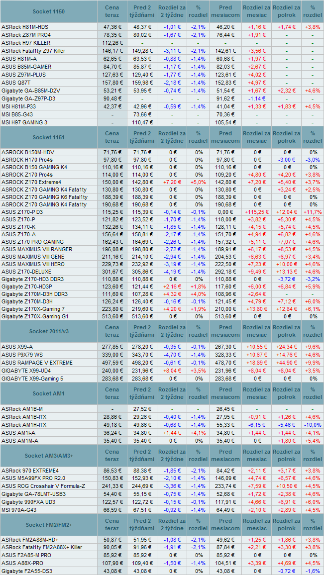Image resolution: width=324 pixels, height=575 pixels.
Task: Click the GIGABYTE X99-Gaming 5 row name
Action: tap(33, 378)
